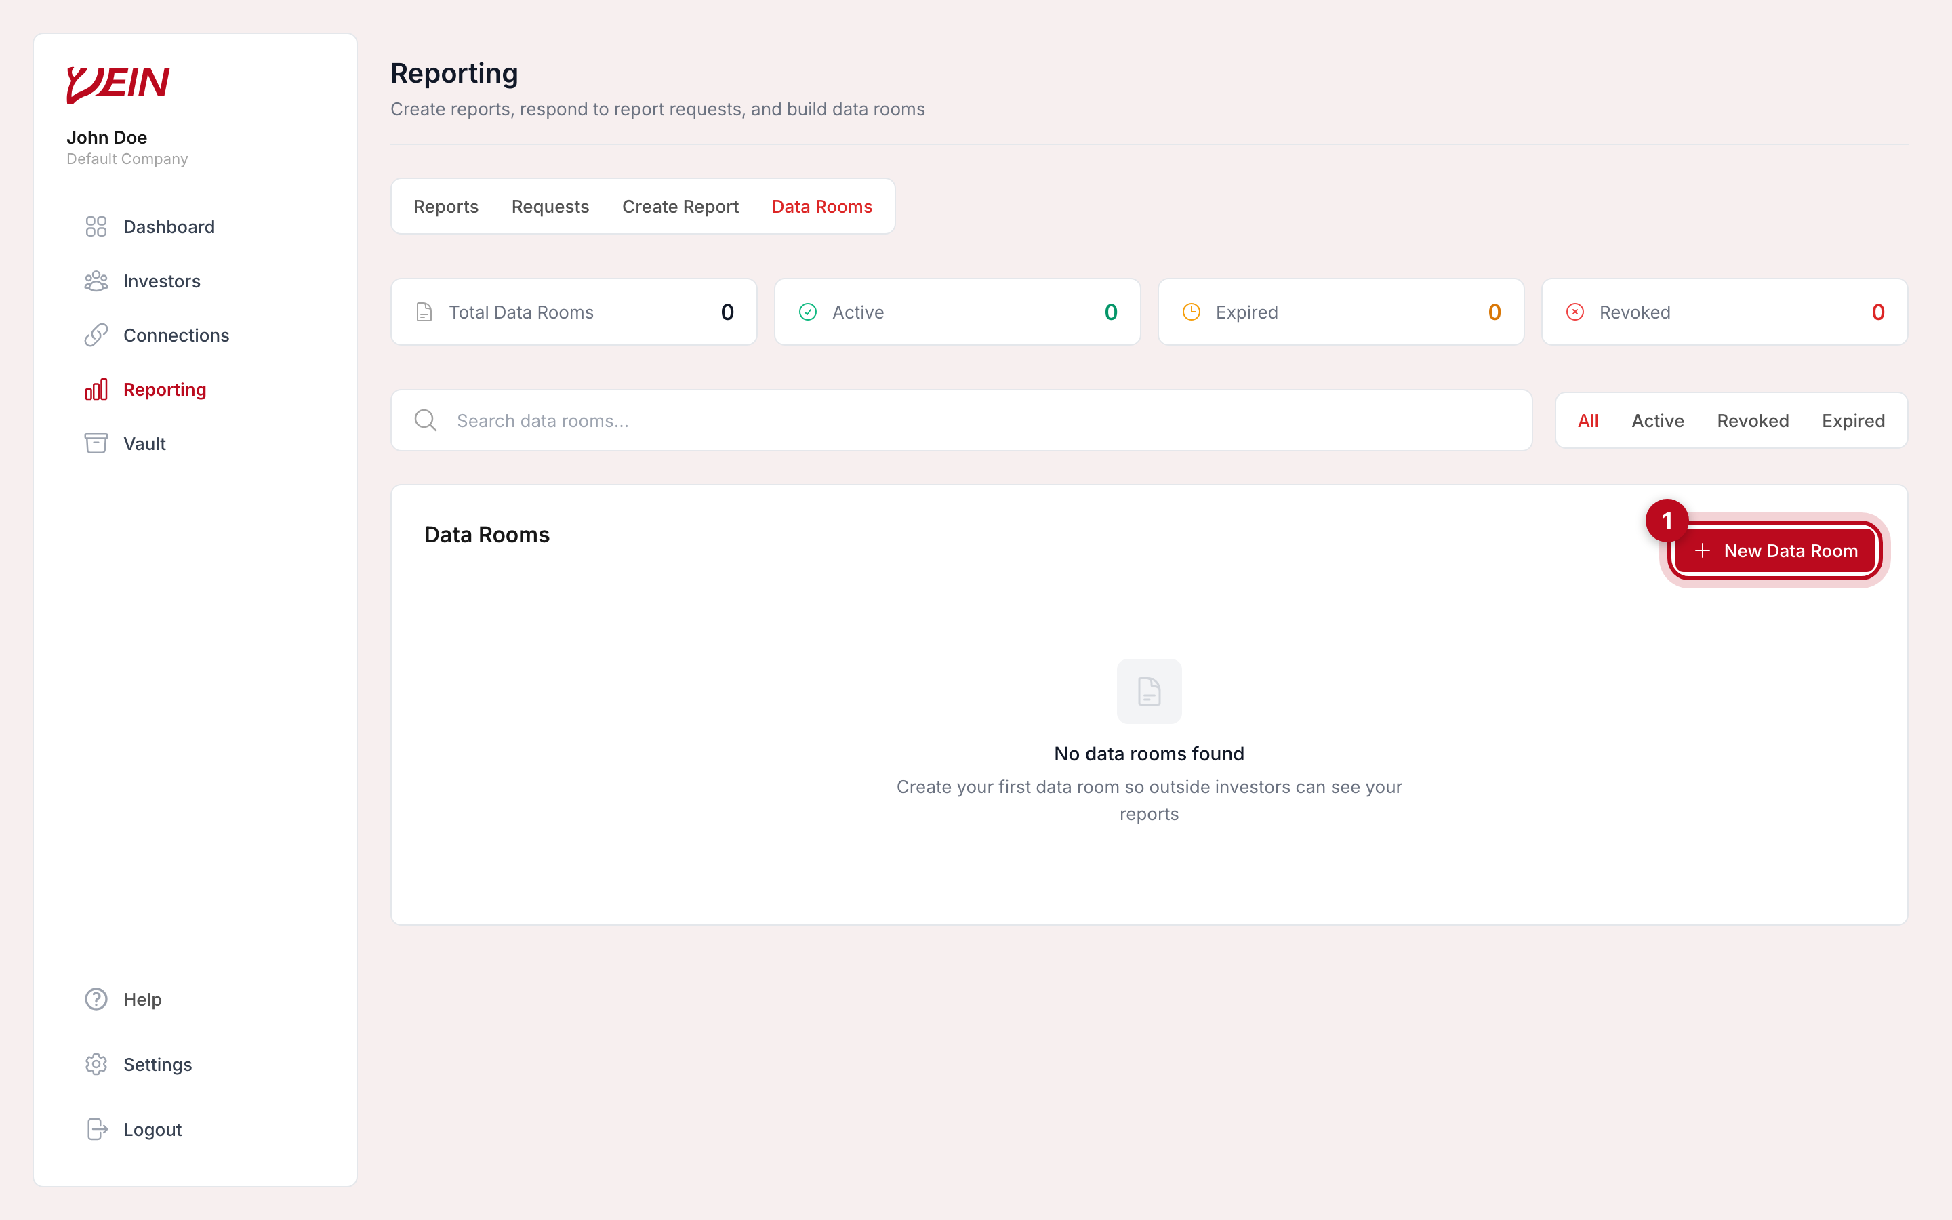Click the empty-state document icon
1952x1220 pixels.
pyautogui.click(x=1149, y=691)
